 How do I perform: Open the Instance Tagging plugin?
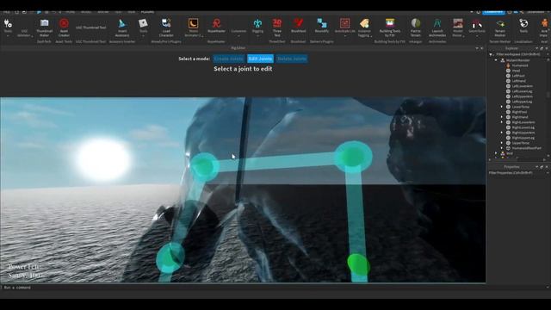point(364,28)
